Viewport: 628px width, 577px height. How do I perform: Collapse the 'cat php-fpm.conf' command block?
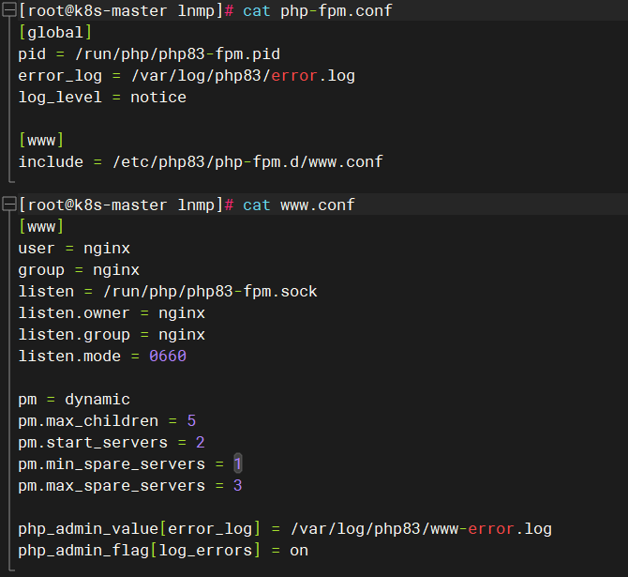click(8, 9)
